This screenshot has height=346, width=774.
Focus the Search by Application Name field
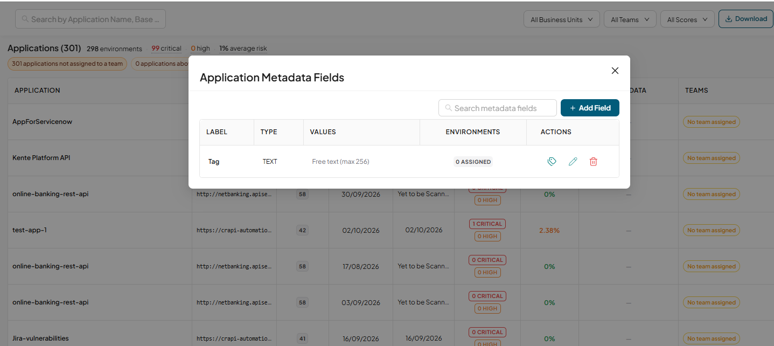90,19
